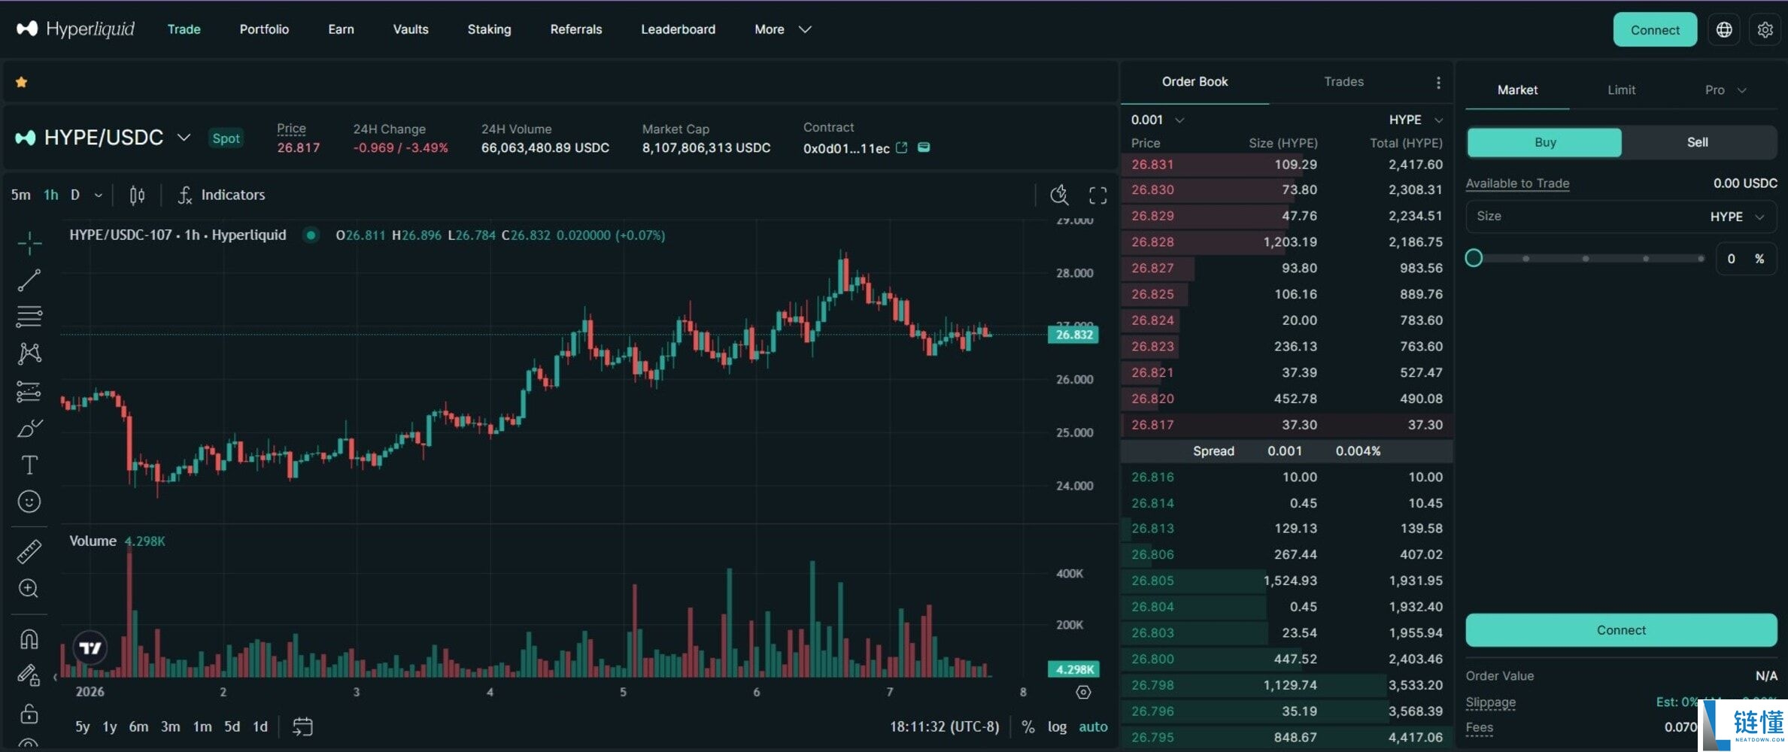Viewport: 1788px width, 752px height.
Task: Go to Portfolio page
Action: click(x=264, y=29)
